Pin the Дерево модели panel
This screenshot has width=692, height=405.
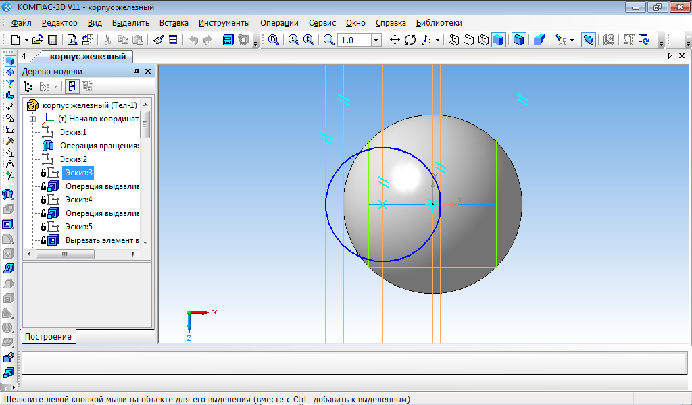point(137,72)
